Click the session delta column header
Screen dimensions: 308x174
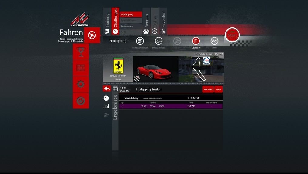pos(212,103)
